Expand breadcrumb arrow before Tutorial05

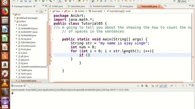(x=87, y=11)
